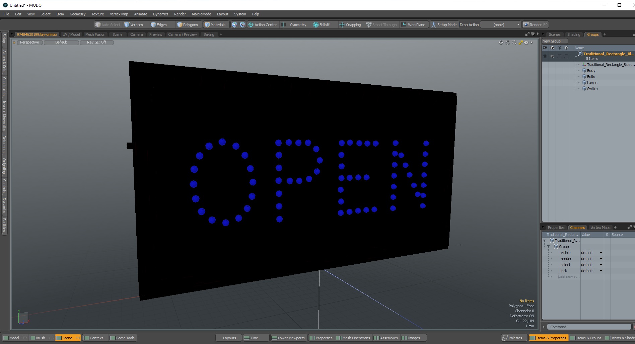Click Items & Properties layout button

[548, 338]
